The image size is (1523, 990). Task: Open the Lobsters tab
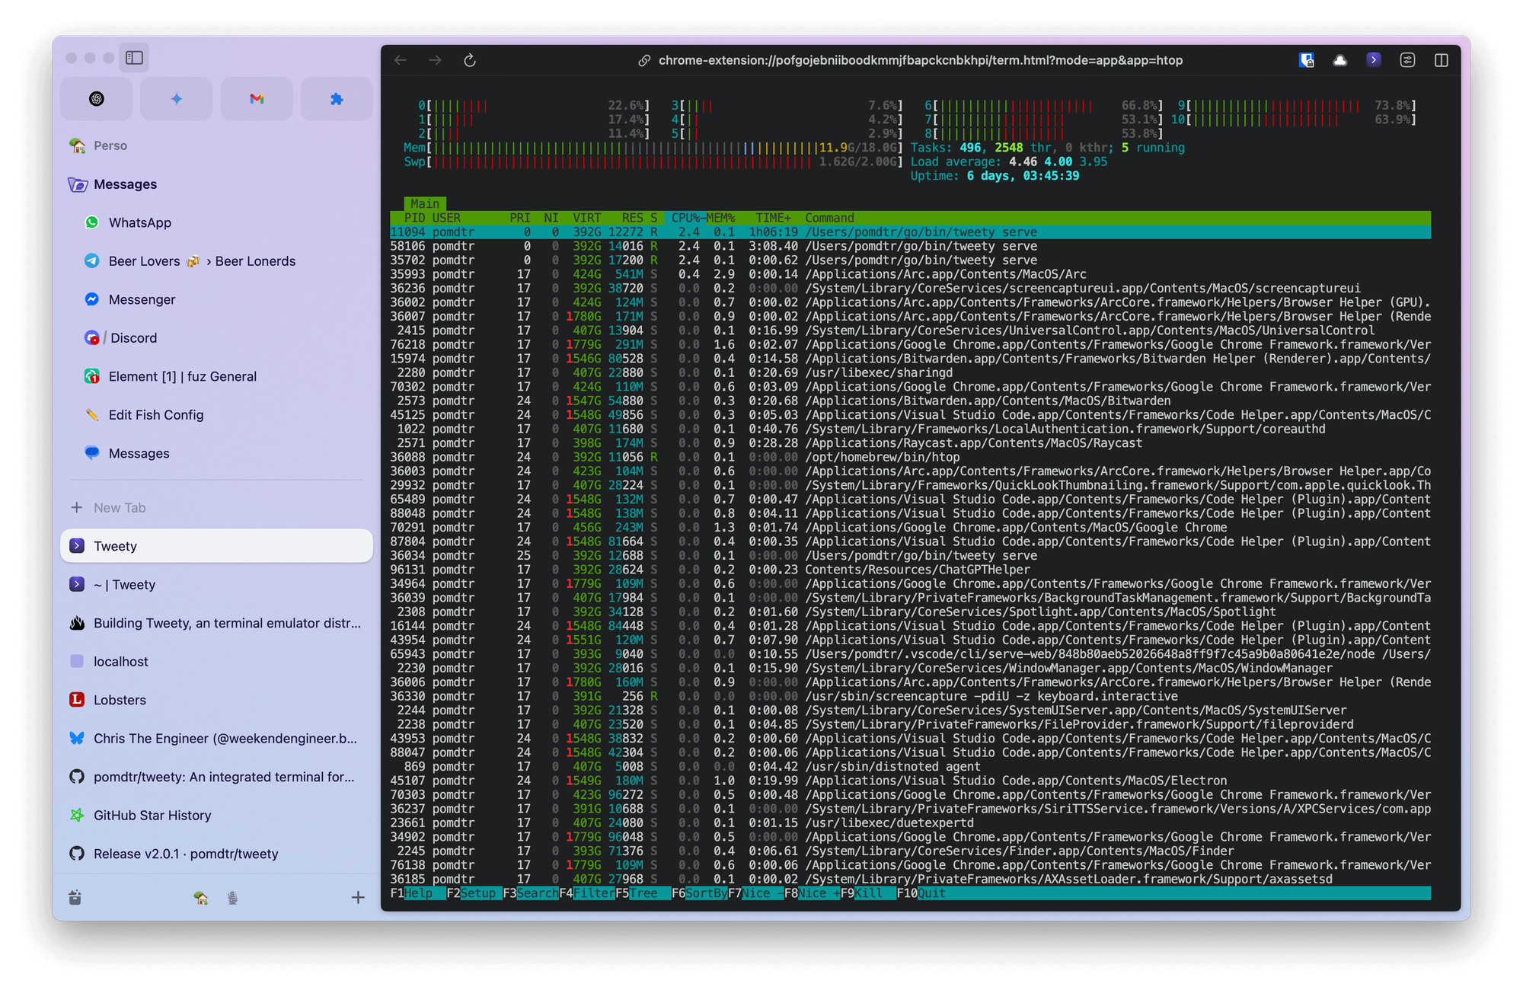click(x=216, y=700)
